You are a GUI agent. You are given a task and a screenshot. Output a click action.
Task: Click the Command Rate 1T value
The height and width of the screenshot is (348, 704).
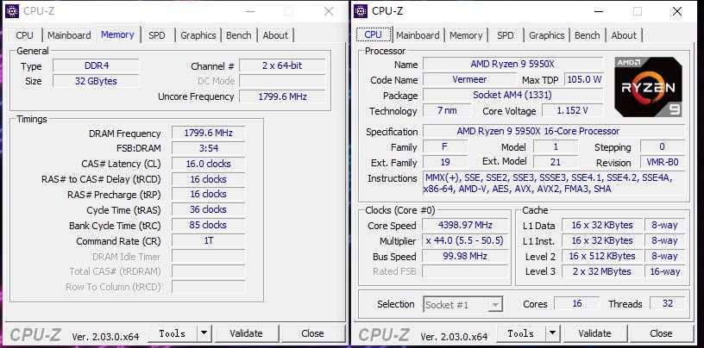(208, 241)
